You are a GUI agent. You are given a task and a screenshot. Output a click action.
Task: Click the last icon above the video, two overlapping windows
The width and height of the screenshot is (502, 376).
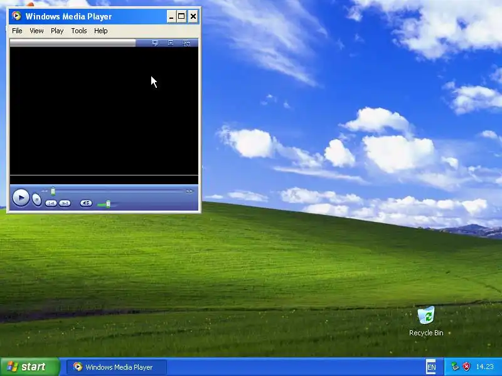(x=186, y=43)
